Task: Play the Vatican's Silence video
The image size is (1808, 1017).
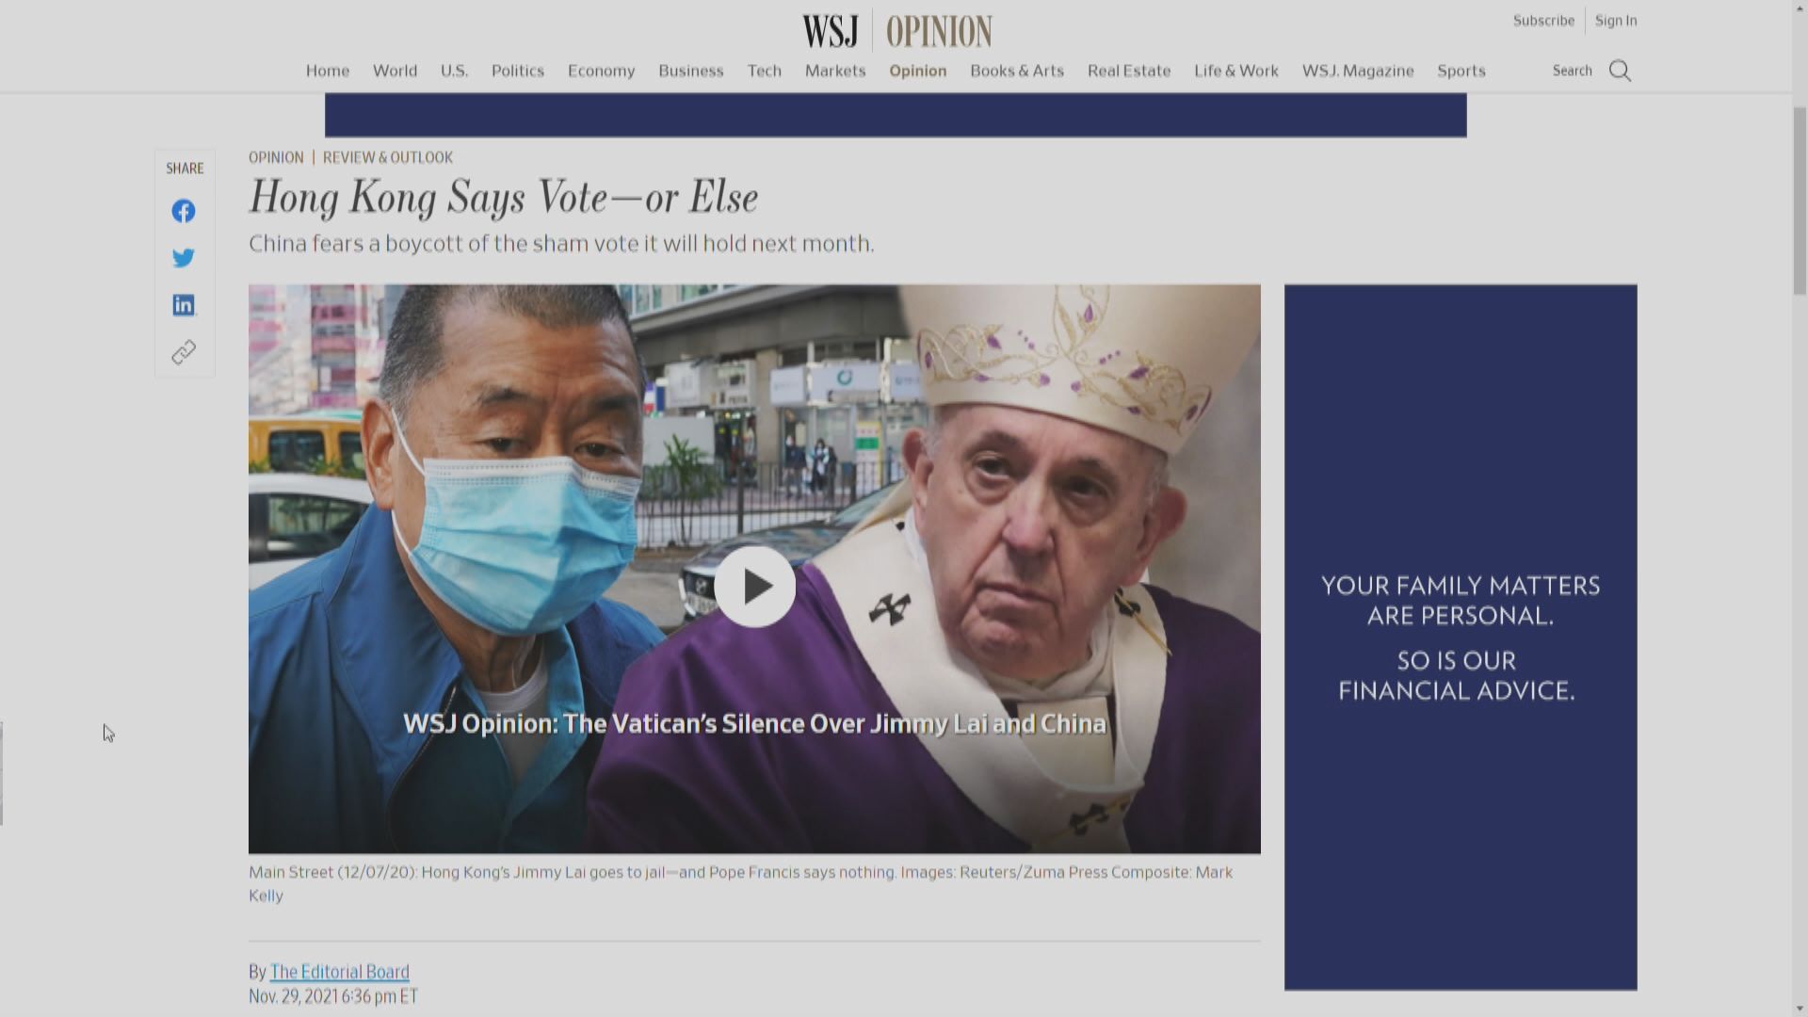Action: click(x=754, y=586)
